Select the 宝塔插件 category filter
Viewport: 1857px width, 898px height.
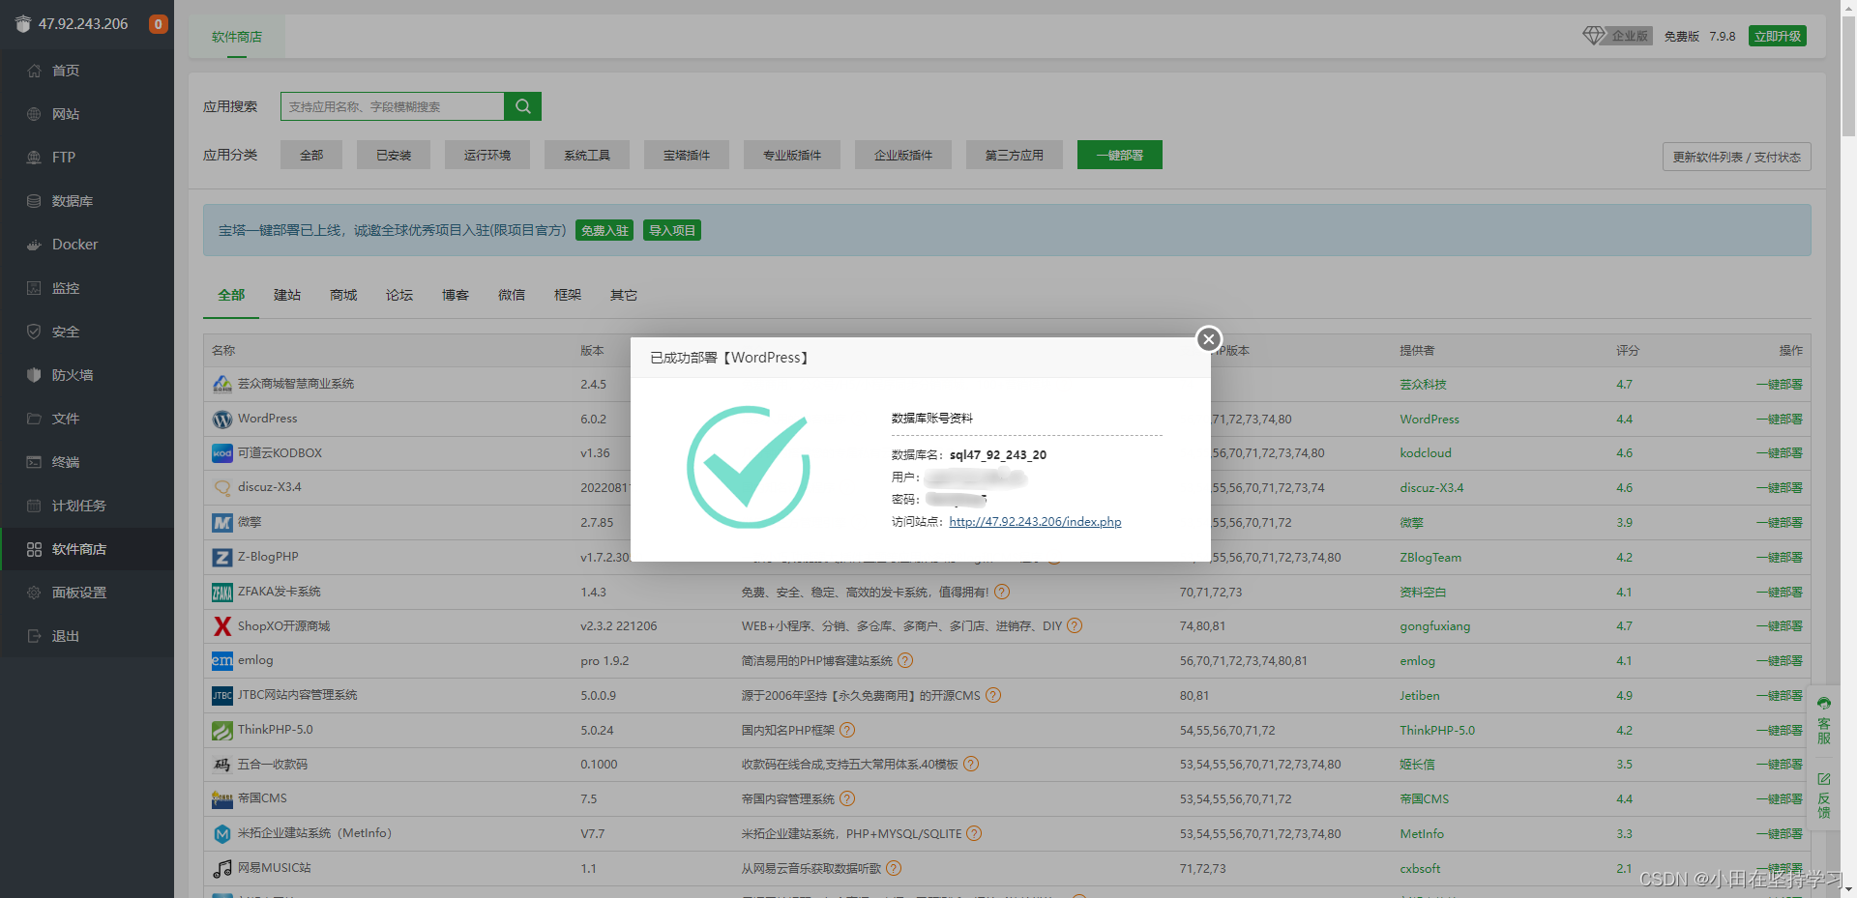coord(687,155)
